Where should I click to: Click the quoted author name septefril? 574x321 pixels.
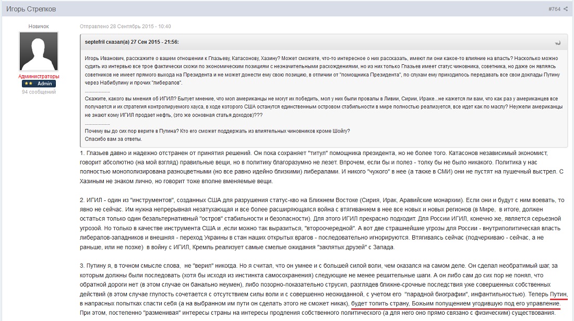click(97, 42)
